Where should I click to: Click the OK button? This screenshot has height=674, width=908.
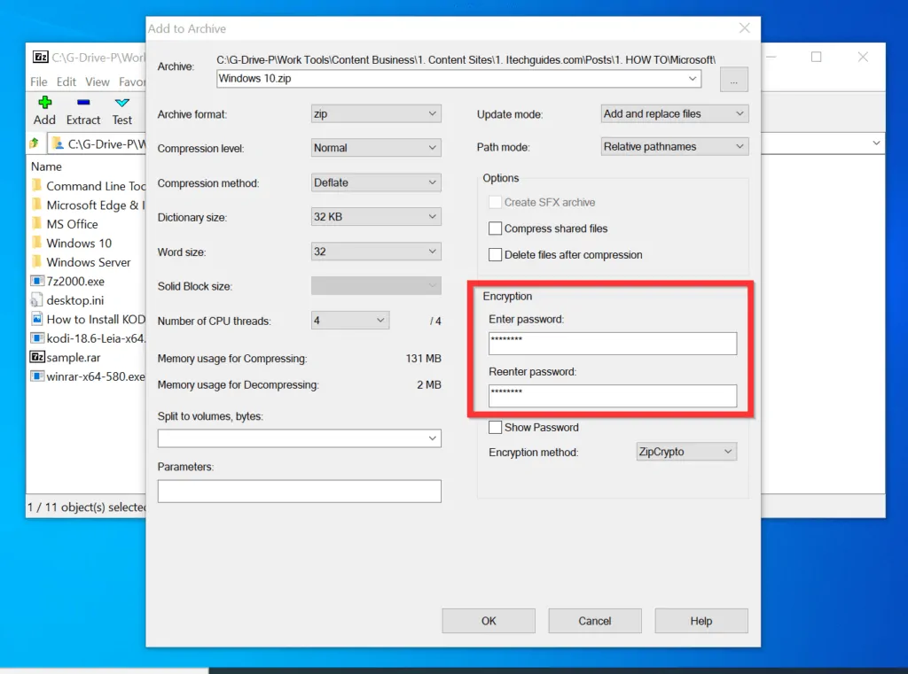click(x=489, y=621)
